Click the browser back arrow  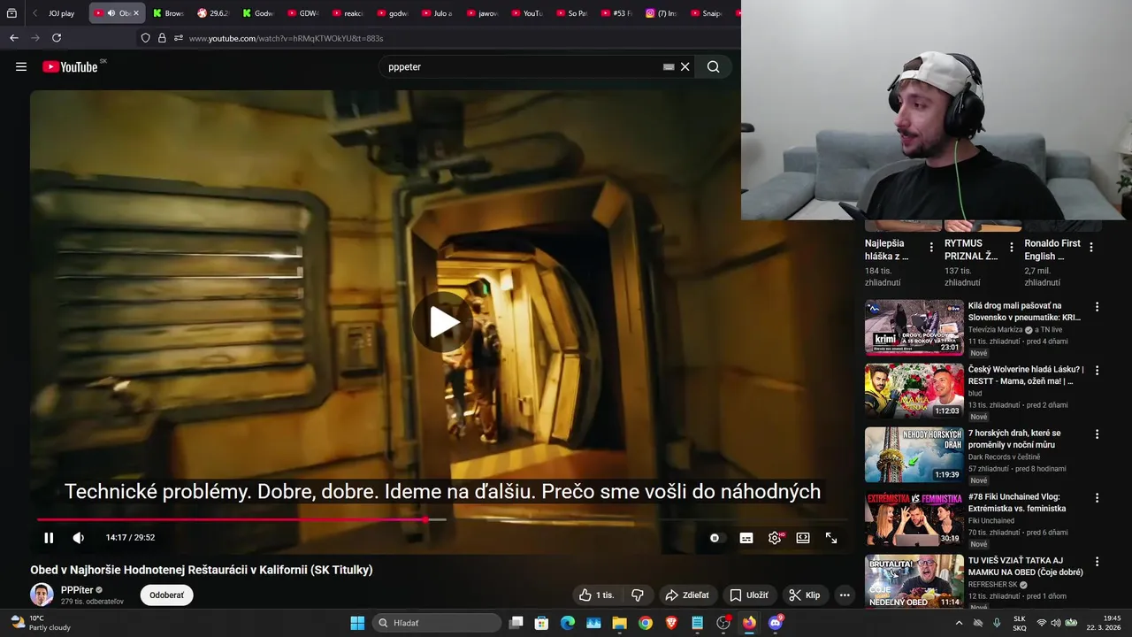click(x=13, y=38)
